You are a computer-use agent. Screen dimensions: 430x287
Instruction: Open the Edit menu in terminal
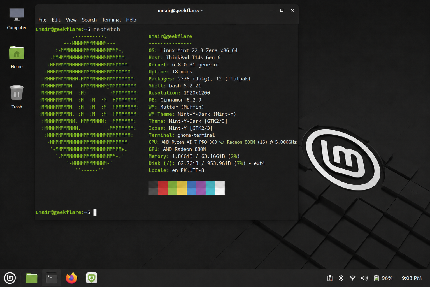(x=56, y=20)
